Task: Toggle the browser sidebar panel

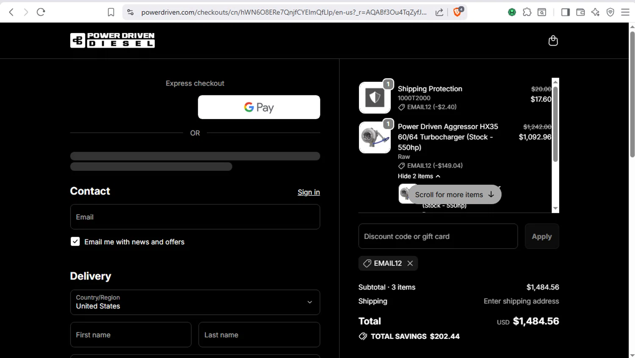Action: tap(566, 12)
